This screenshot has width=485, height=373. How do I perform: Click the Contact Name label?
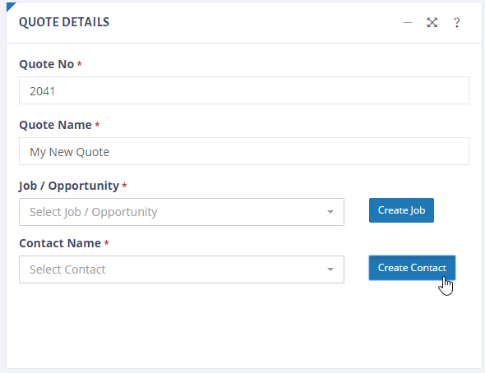(x=60, y=243)
